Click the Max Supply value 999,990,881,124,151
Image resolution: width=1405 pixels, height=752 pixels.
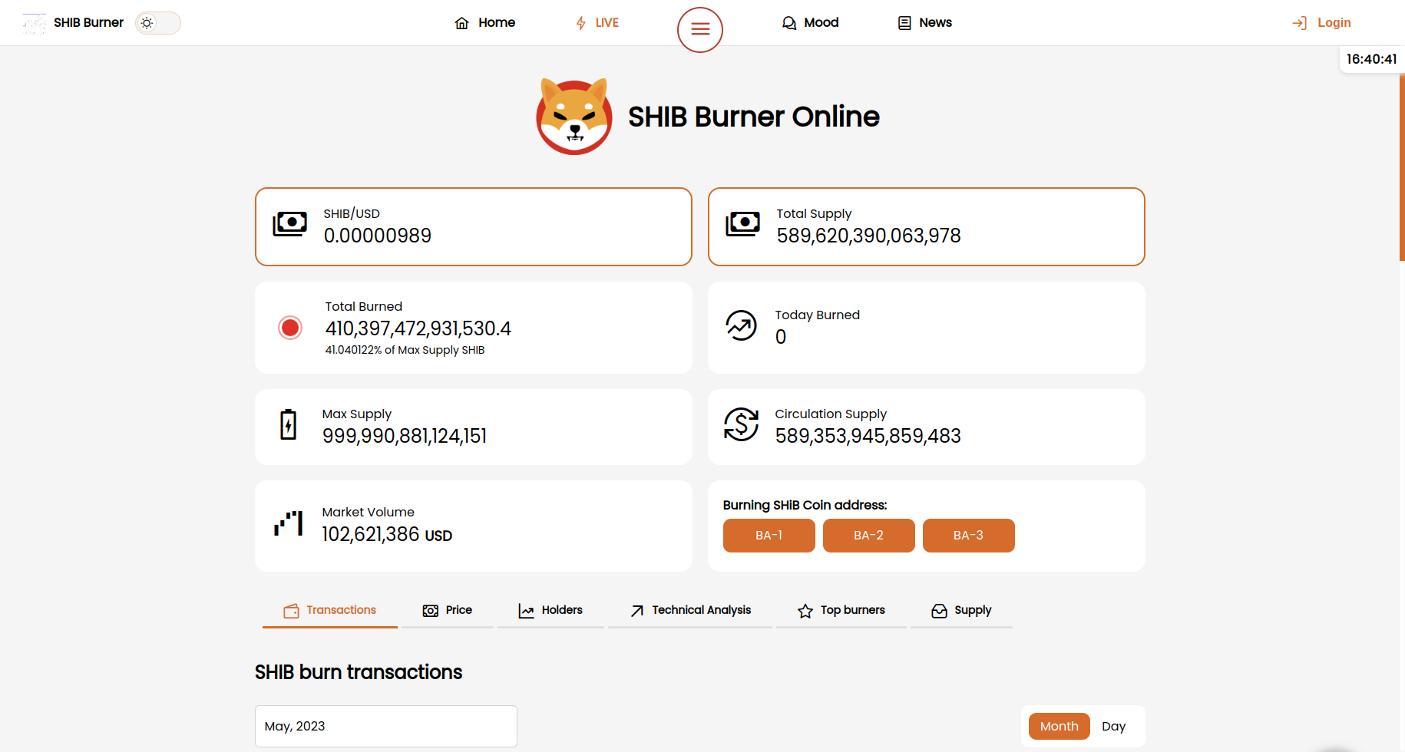405,436
